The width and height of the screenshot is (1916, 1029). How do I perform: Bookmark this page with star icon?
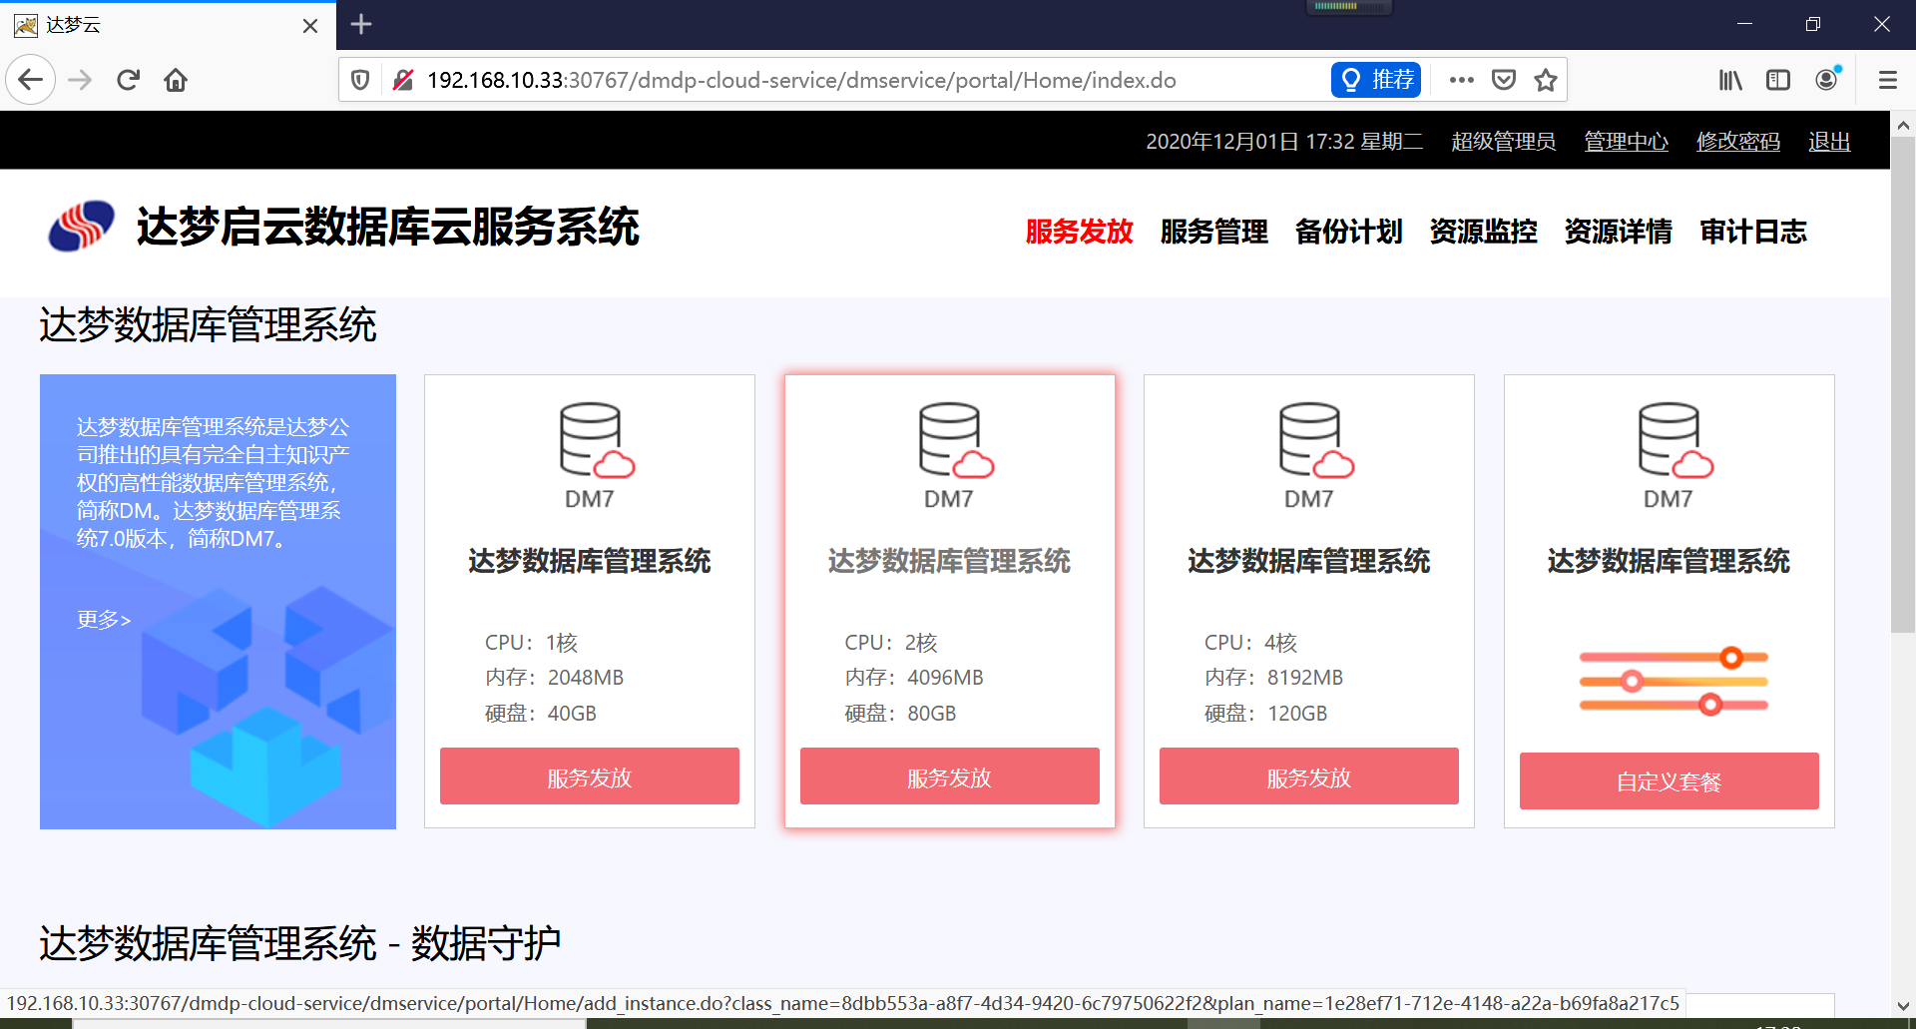click(x=1546, y=80)
